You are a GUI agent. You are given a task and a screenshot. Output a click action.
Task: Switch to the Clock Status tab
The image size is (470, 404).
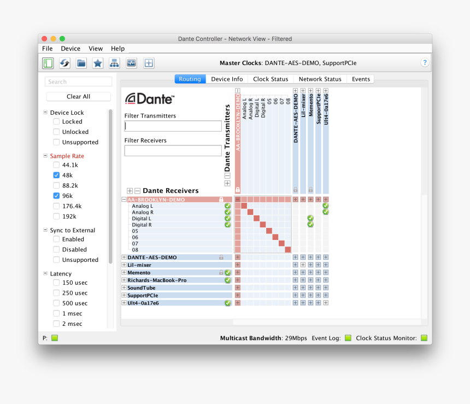[271, 79]
